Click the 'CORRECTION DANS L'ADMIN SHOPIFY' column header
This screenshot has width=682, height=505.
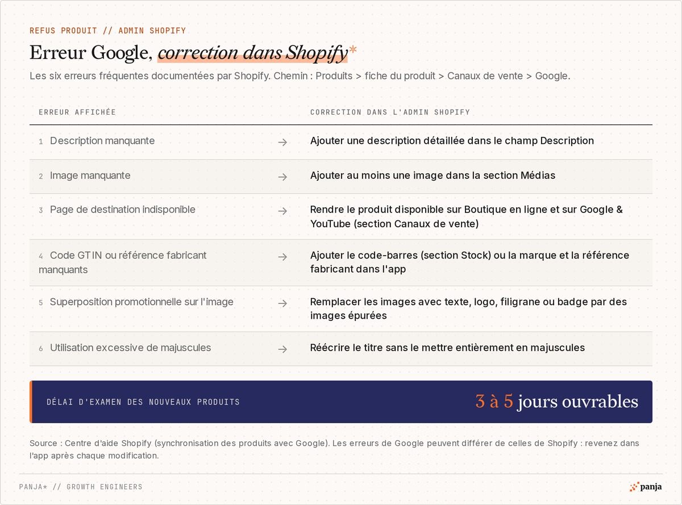click(390, 112)
